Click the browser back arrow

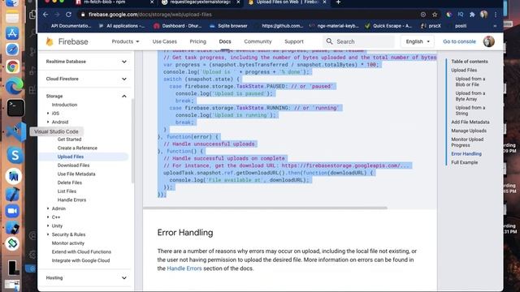[x=45, y=15]
